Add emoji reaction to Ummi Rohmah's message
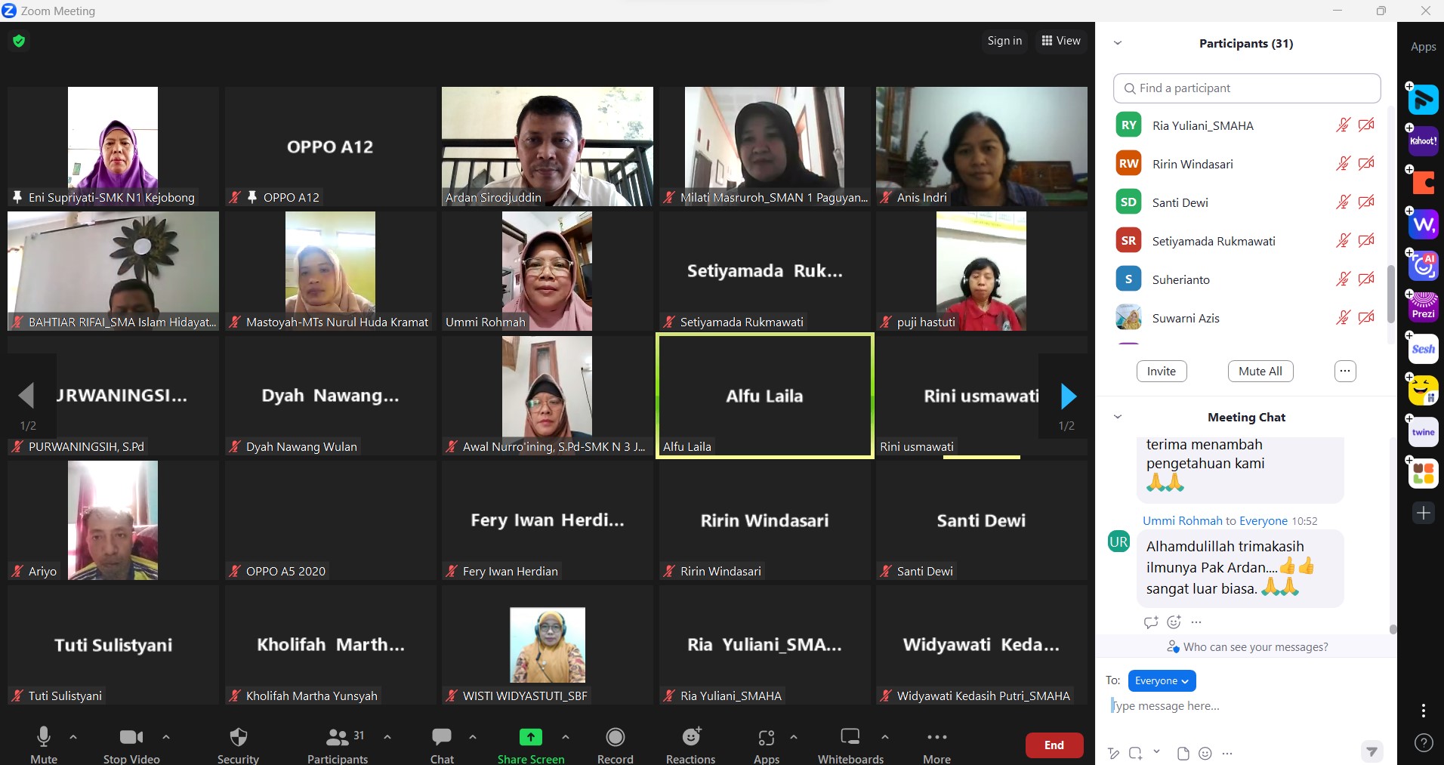The image size is (1444, 765). (x=1174, y=622)
